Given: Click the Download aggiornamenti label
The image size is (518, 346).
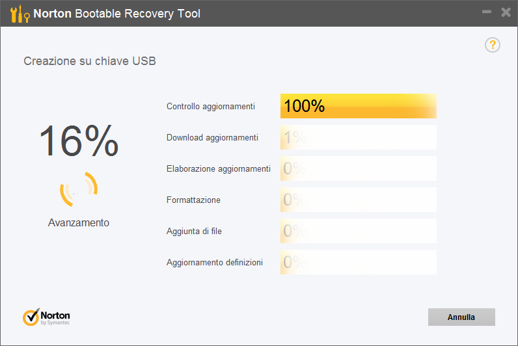Looking at the screenshot, I should point(212,137).
